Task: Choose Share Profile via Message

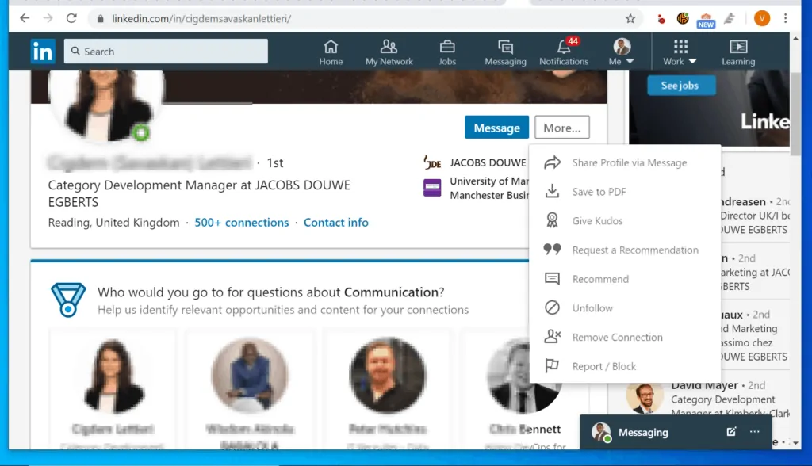Action: tap(625, 162)
